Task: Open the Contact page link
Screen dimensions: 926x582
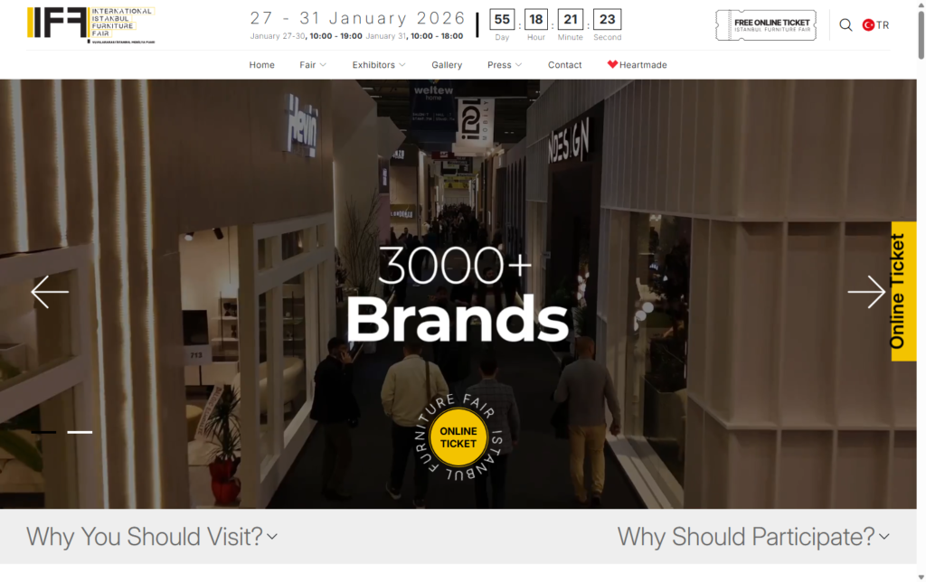Action: (565, 65)
